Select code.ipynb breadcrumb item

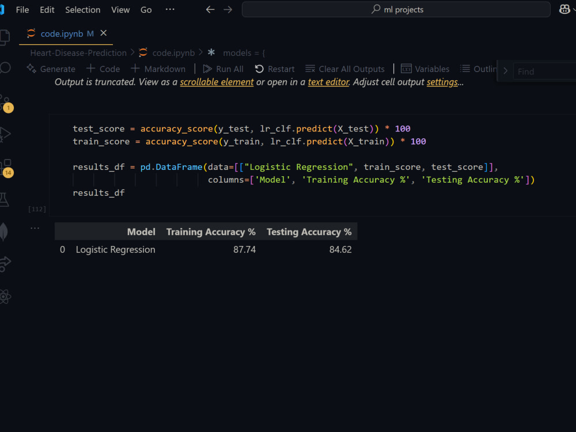point(167,53)
